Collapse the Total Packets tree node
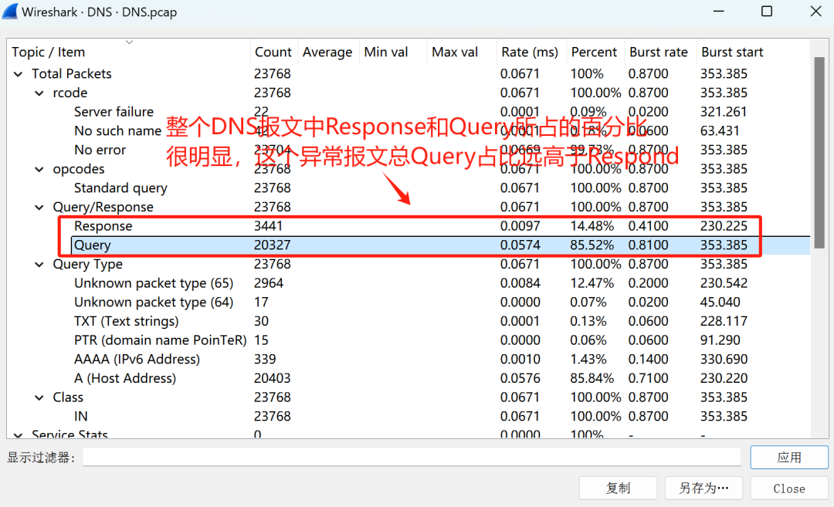The image size is (834, 507). 18,74
